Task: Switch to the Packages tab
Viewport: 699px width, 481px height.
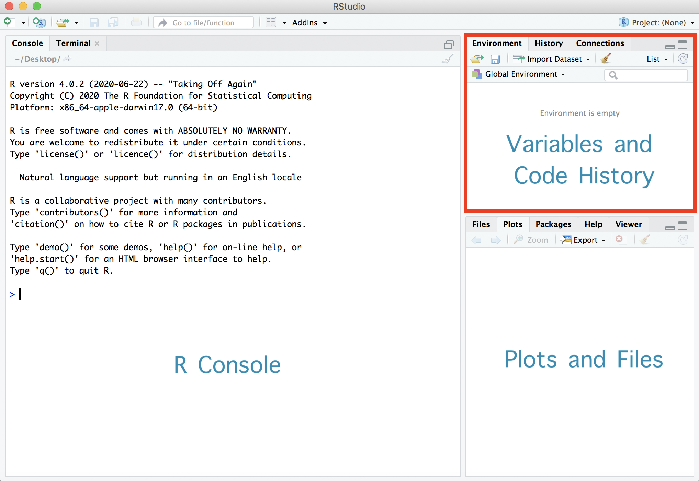Action: tap(553, 224)
